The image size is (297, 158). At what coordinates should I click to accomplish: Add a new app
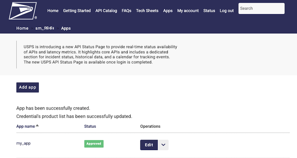(x=27, y=87)
